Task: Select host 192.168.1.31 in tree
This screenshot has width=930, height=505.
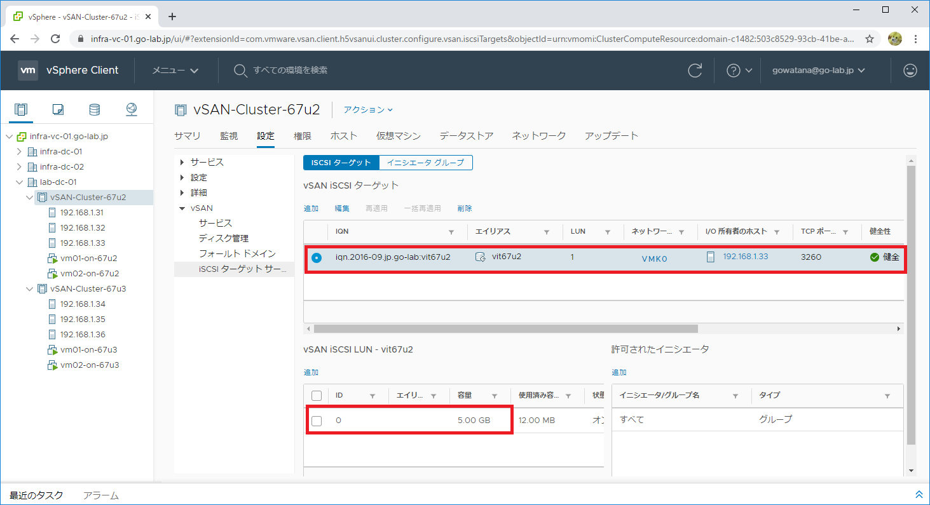Action: (x=83, y=213)
